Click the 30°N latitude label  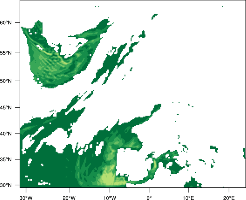[6, 185]
